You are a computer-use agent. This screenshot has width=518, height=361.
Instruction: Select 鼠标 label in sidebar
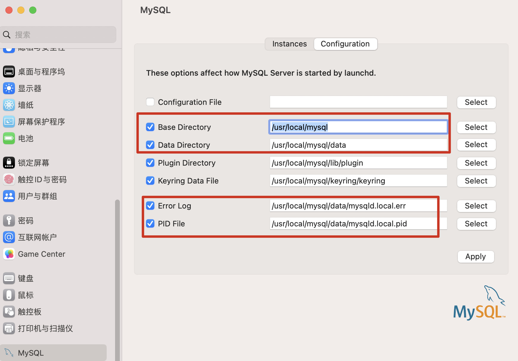click(26, 295)
